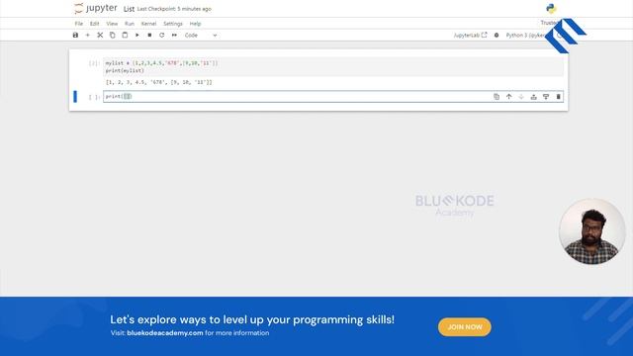Delete the active cell trash icon
The height and width of the screenshot is (356, 633).
click(558, 97)
